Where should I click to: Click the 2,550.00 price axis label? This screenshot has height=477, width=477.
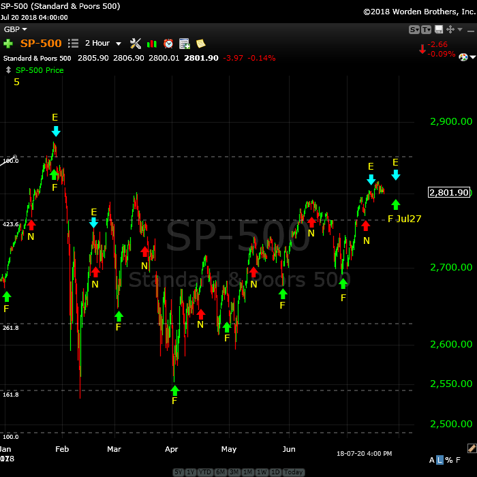point(451,384)
